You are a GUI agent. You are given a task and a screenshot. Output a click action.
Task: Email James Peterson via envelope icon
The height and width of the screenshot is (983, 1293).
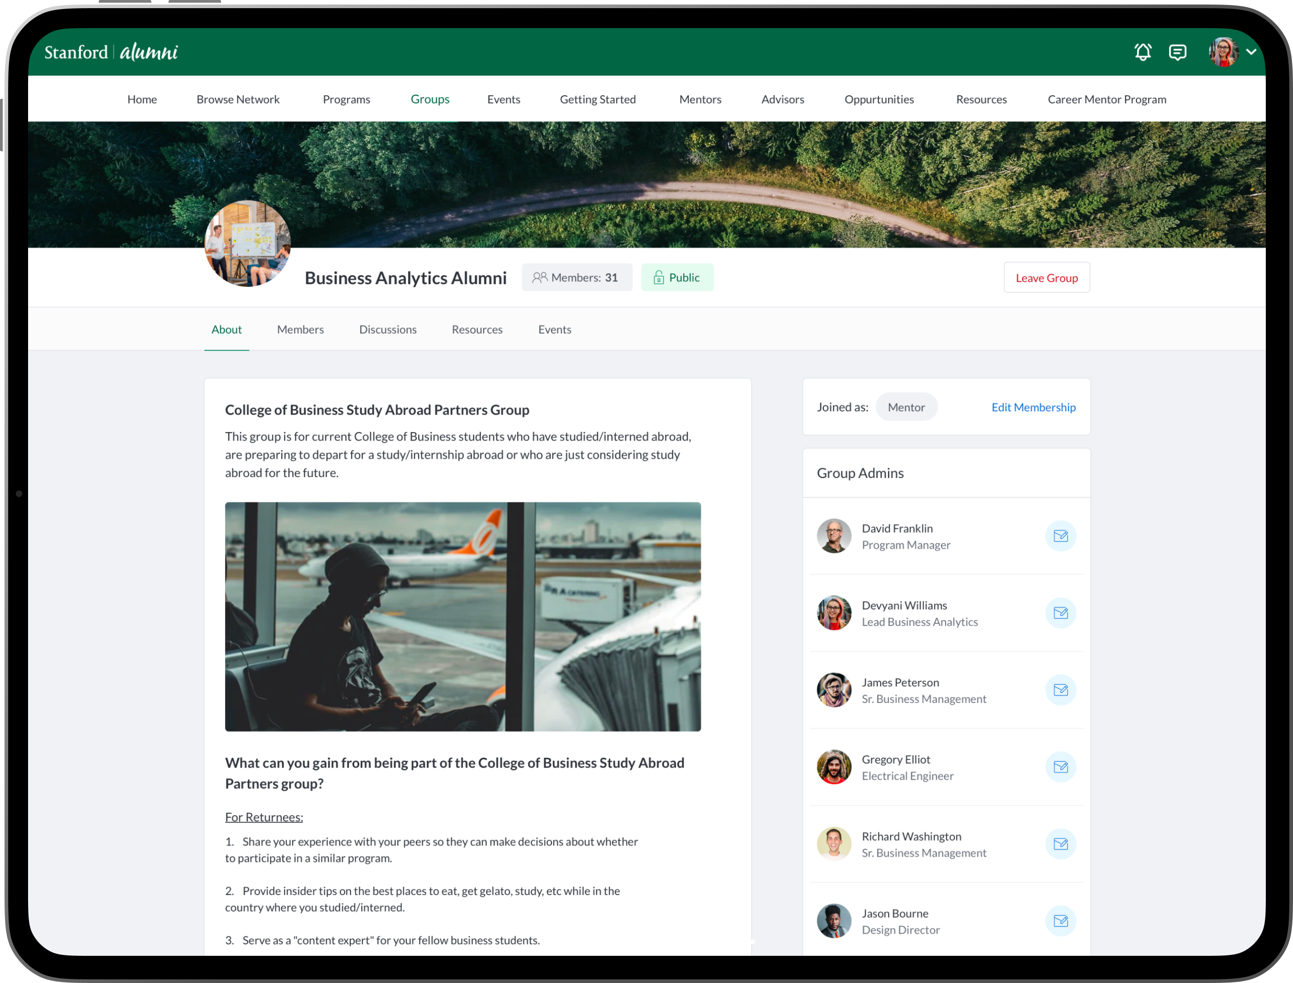click(x=1060, y=690)
